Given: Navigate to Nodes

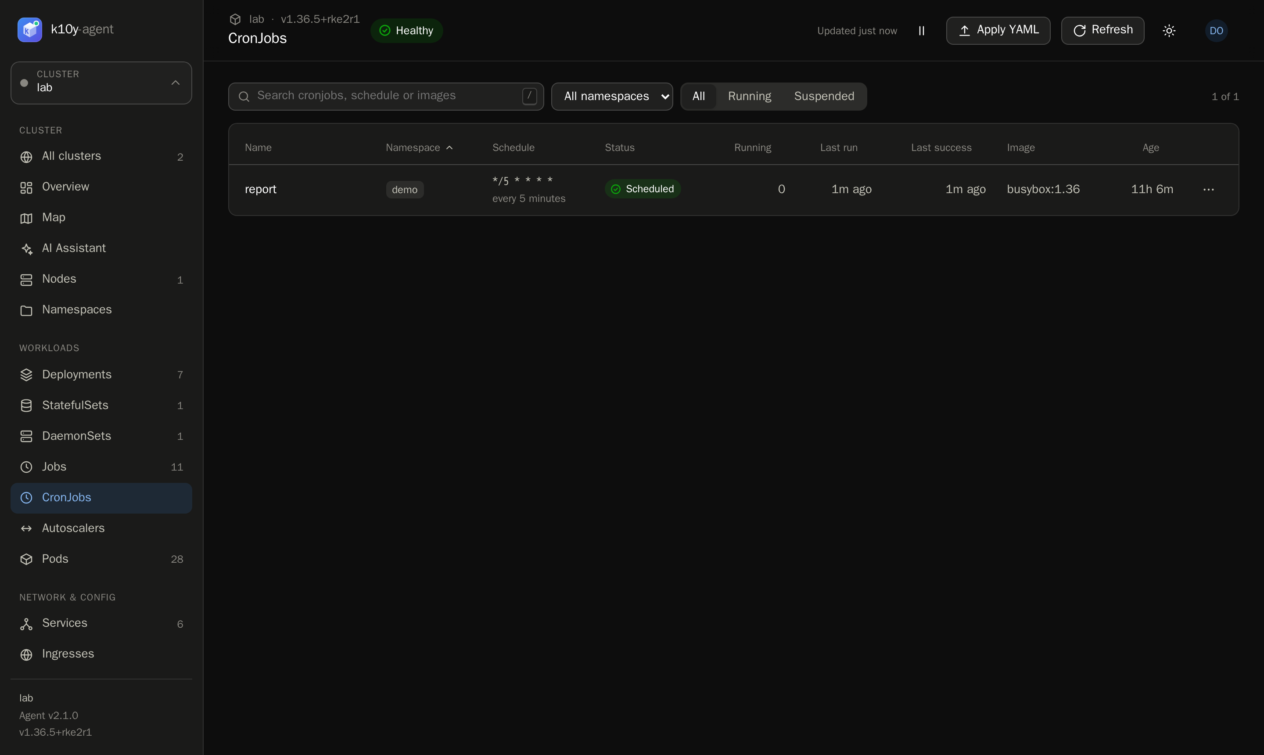Looking at the screenshot, I should coord(101,279).
